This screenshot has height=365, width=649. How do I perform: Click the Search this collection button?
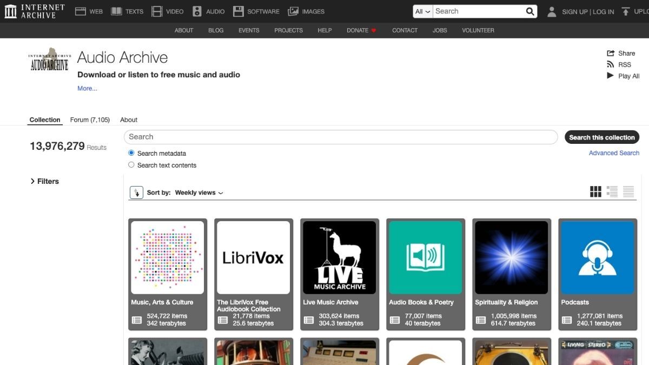pos(602,137)
